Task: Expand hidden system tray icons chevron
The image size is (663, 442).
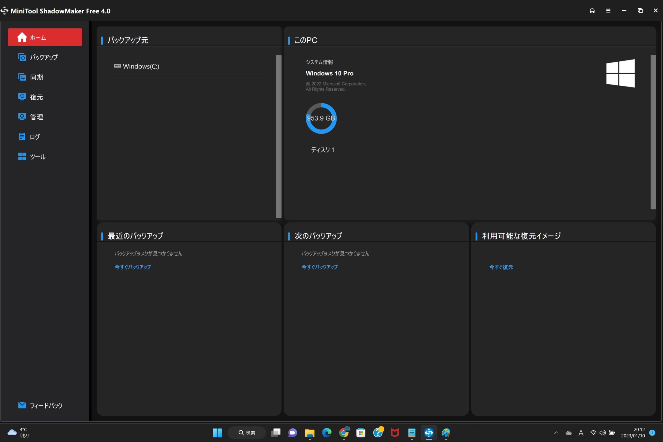Action: [556, 432]
